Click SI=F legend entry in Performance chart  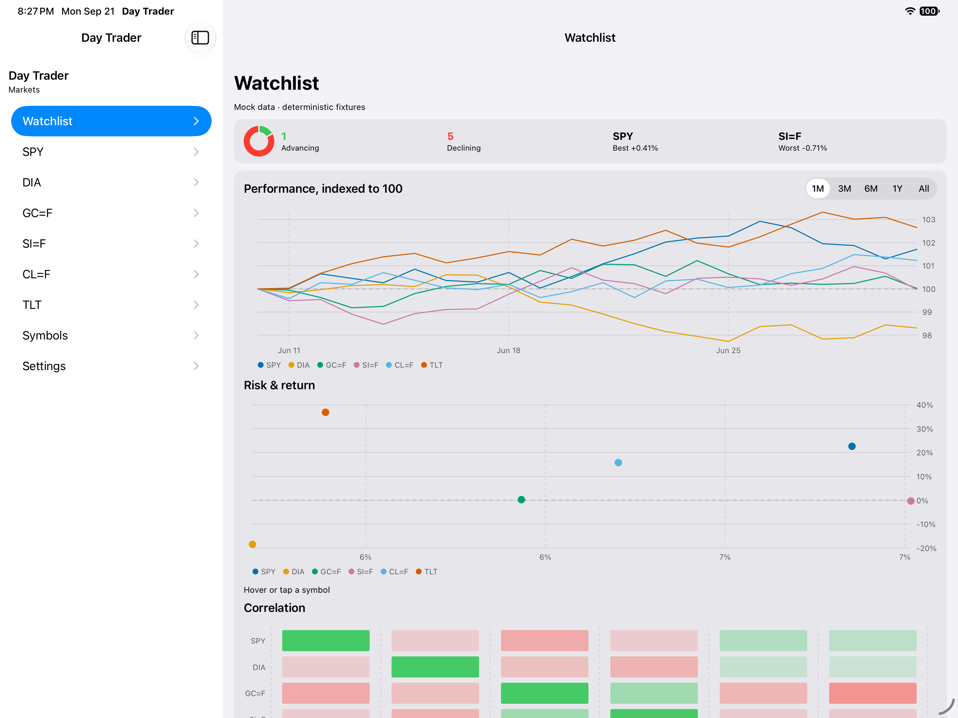coord(366,365)
